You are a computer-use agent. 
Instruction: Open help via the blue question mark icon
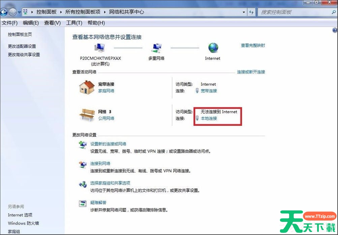[x=334, y=30]
